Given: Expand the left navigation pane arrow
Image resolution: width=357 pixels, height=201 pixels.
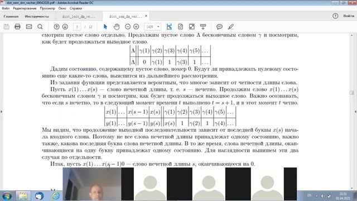Looking at the screenshot, I should 2,112.
